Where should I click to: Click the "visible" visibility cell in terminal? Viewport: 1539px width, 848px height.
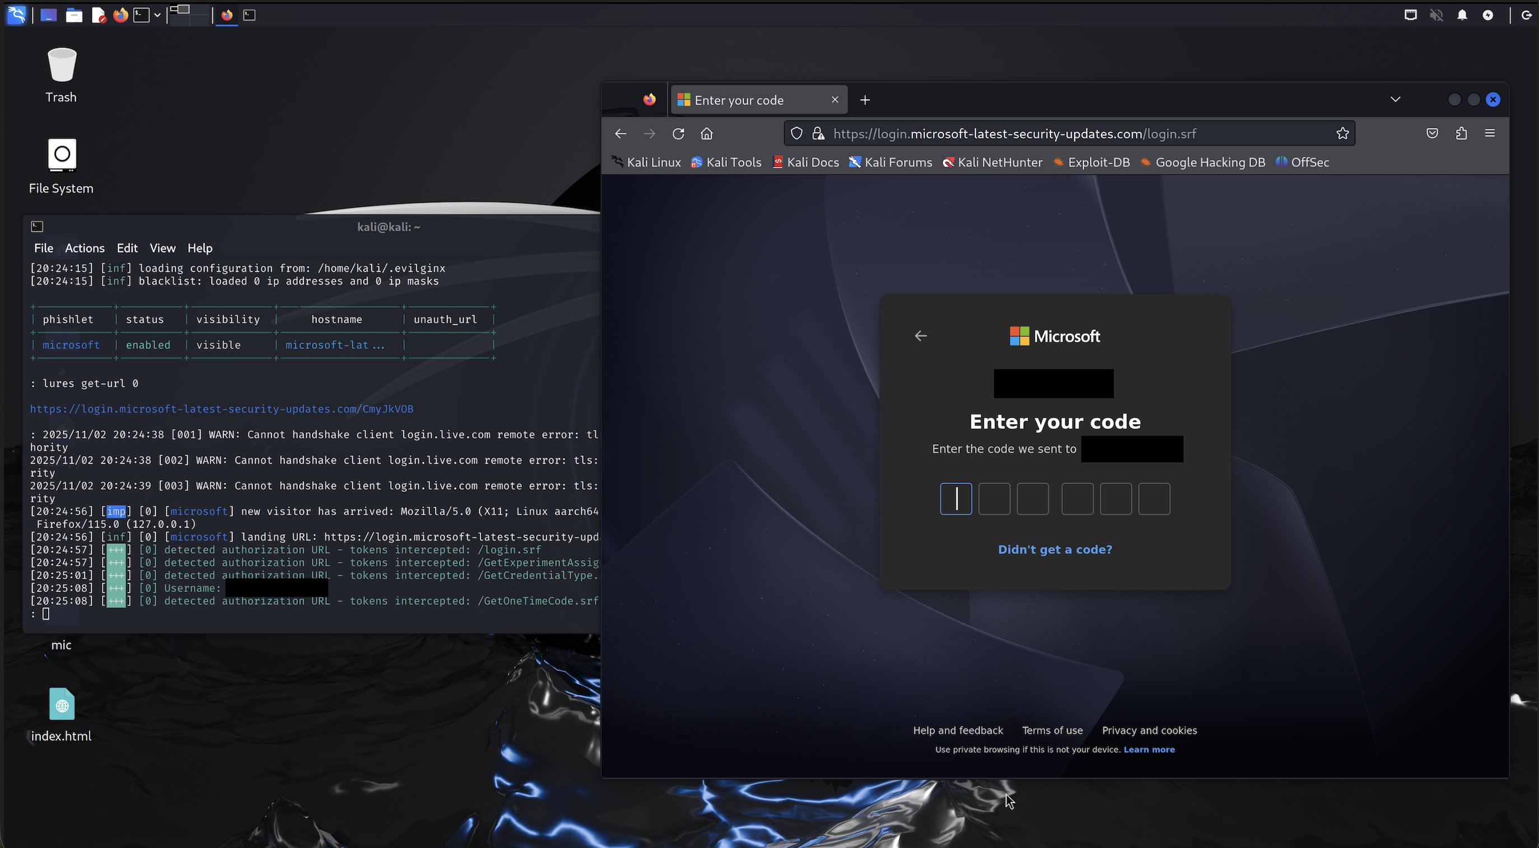(x=218, y=346)
